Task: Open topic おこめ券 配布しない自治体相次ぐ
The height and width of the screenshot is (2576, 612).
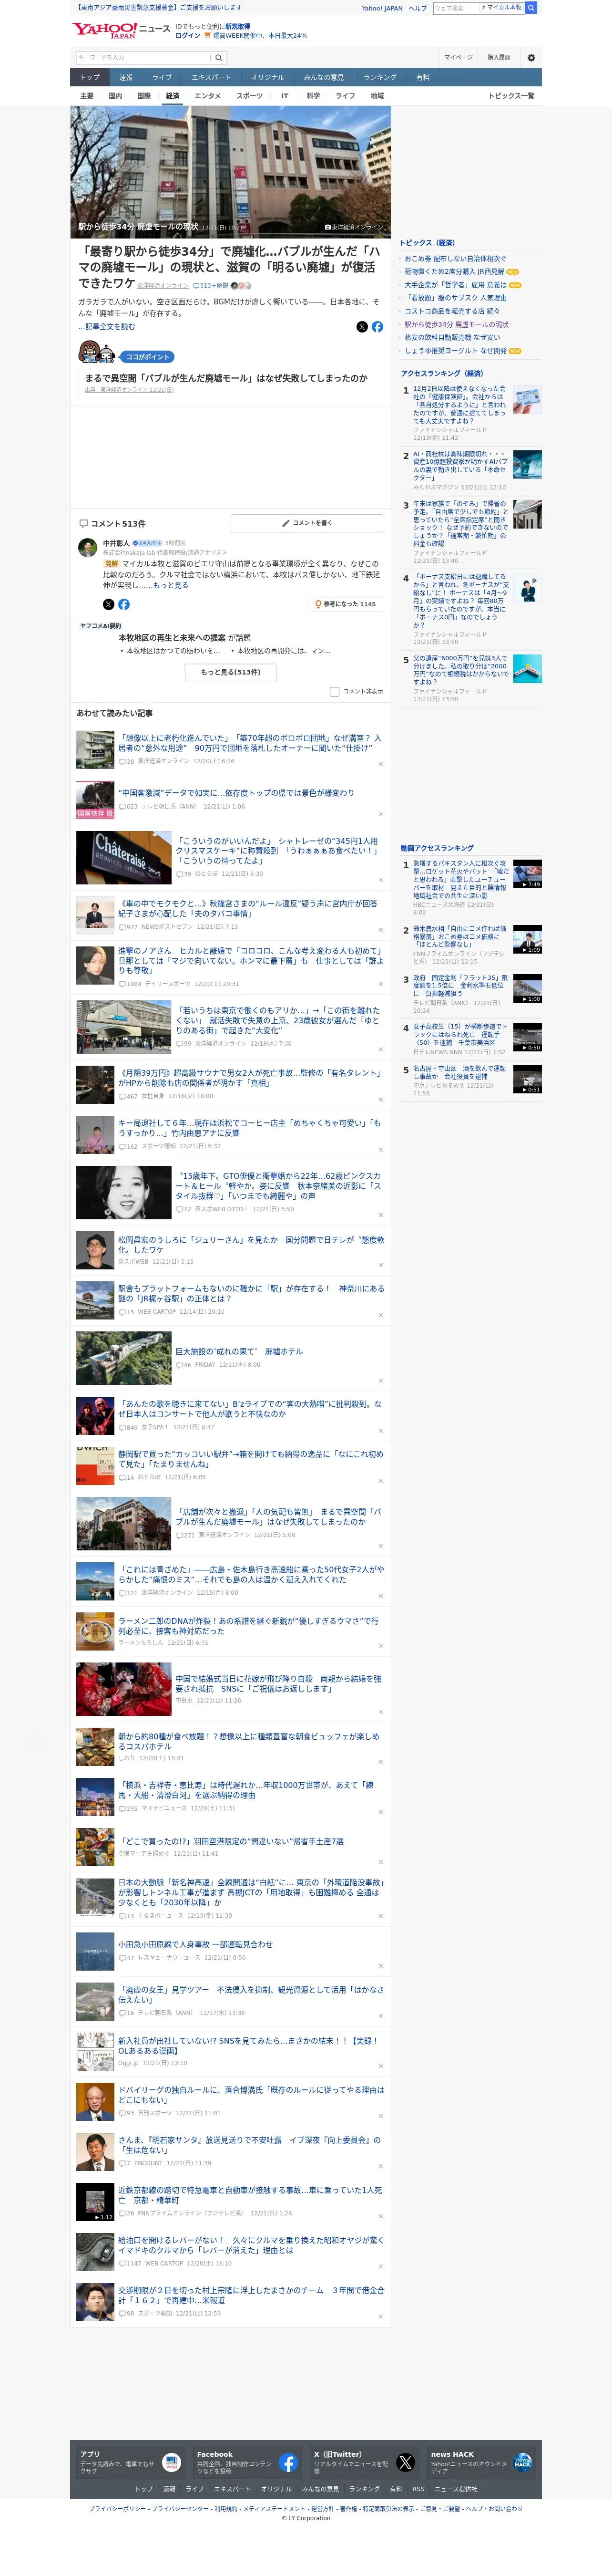Action: tap(454, 258)
